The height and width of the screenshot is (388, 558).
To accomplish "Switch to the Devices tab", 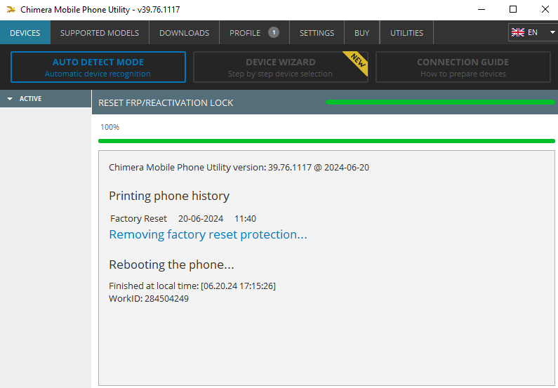I will pos(25,33).
